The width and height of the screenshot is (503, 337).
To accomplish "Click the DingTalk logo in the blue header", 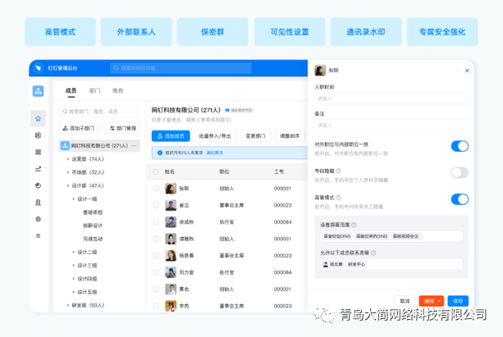I will [39, 68].
